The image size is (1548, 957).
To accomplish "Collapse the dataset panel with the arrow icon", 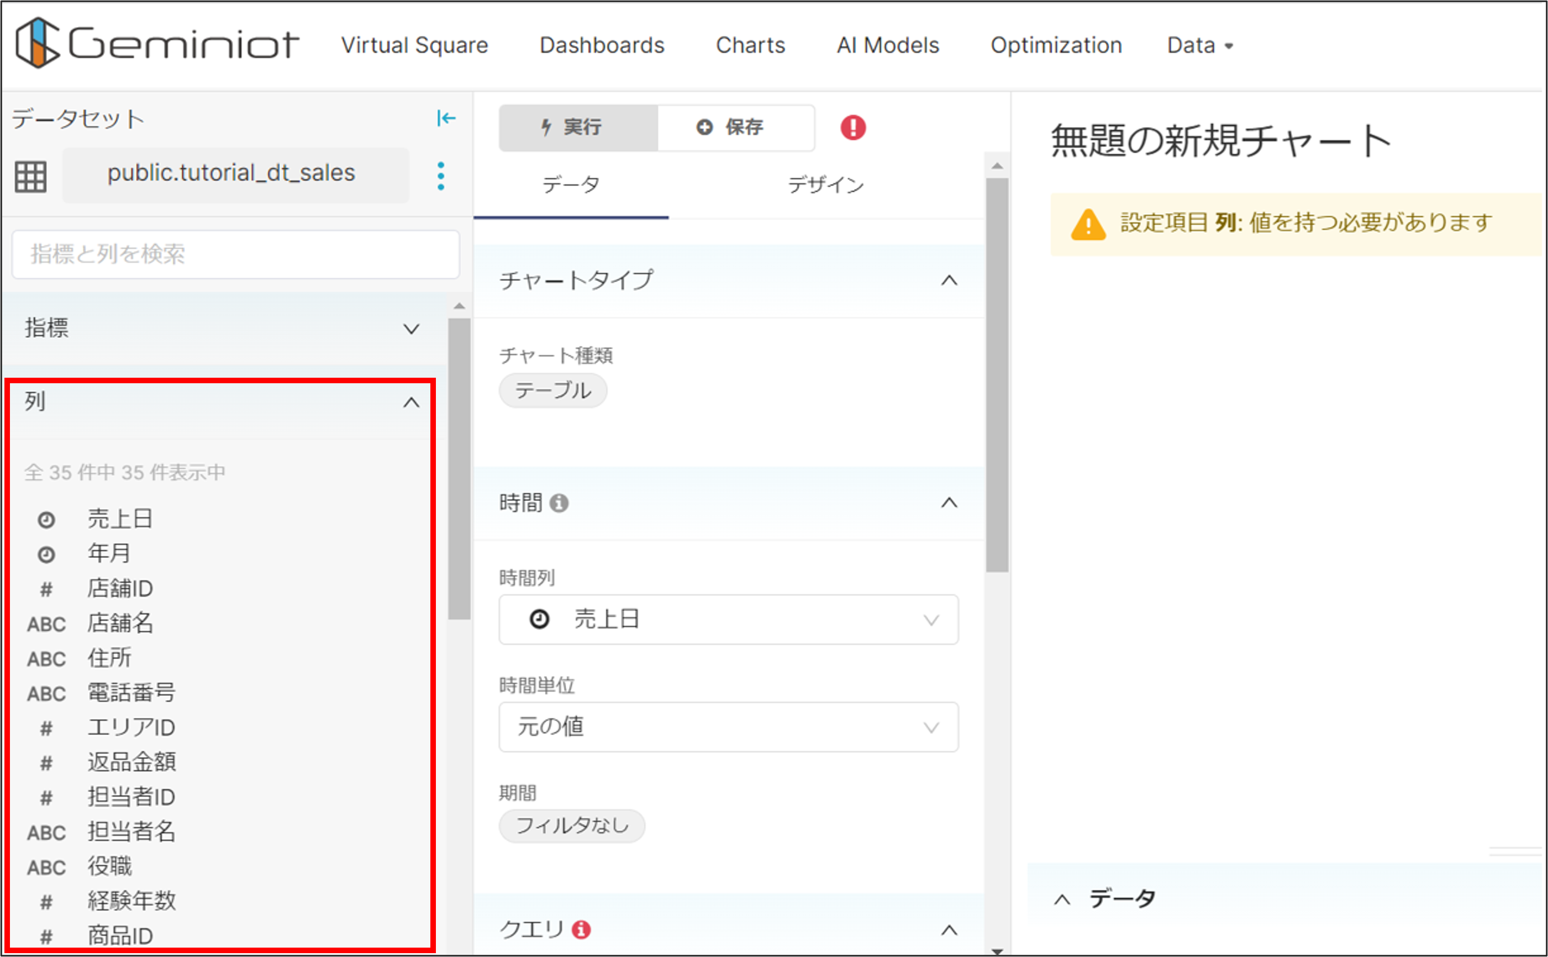I will [446, 118].
